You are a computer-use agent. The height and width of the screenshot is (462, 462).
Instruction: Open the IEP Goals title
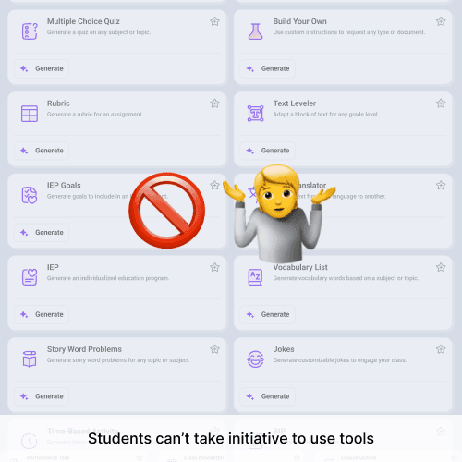64,186
